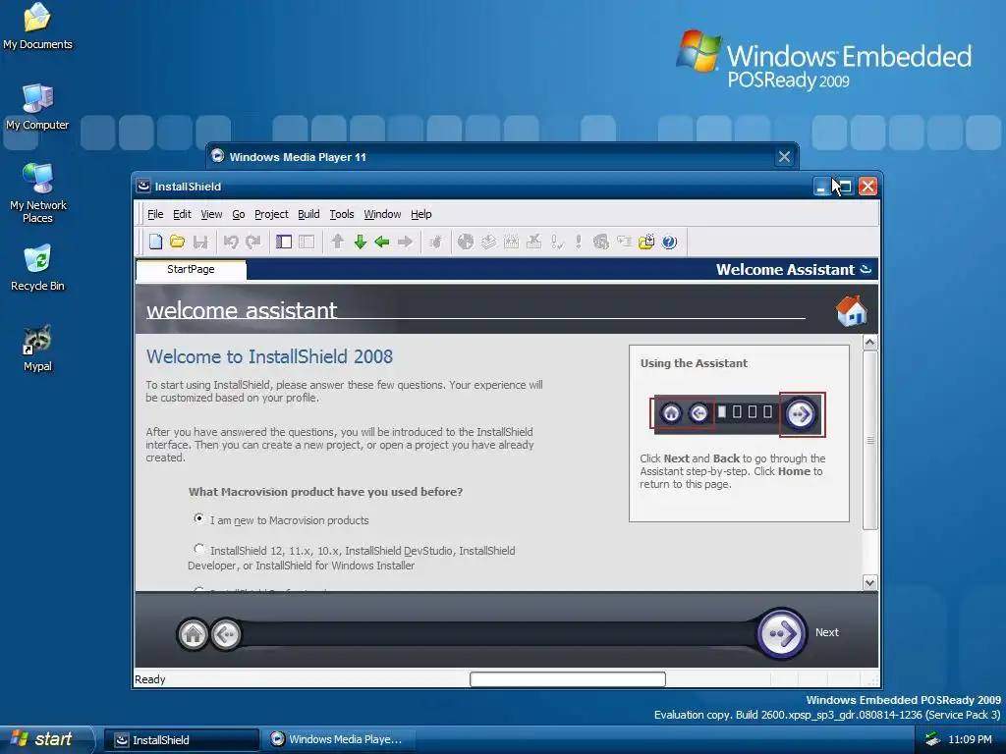Click the blue help question icon
This screenshot has height=754, width=1006.
[x=669, y=242]
